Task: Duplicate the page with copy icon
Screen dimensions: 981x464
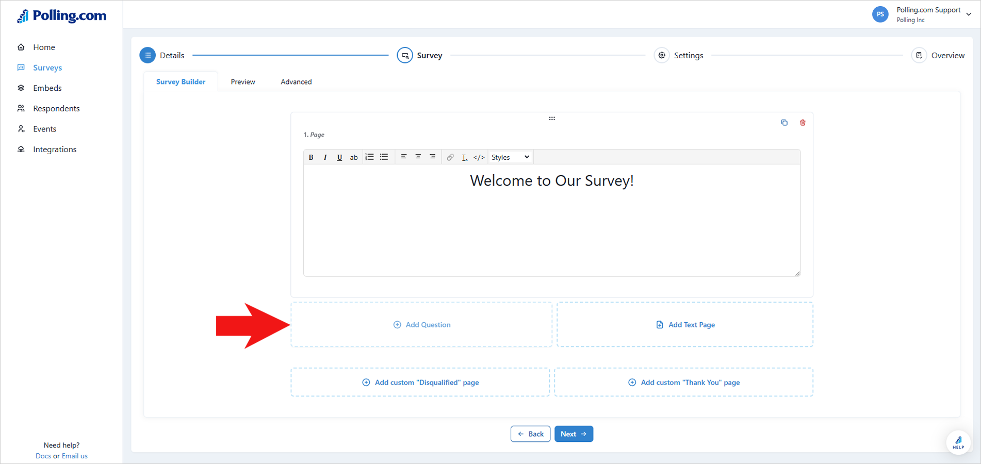Action: (x=784, y=123)
